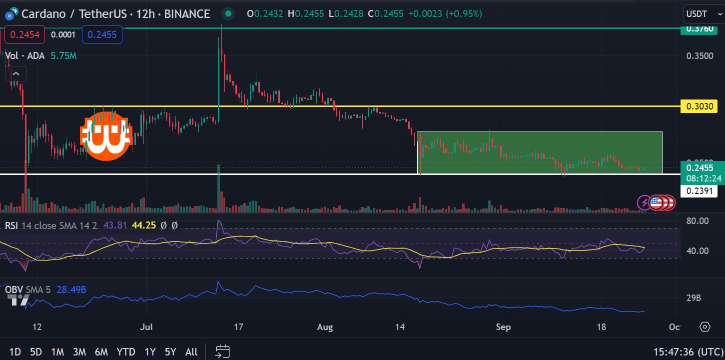Click the high value H0.2455
Screen dimensions: 725x360
pos(305,14)
